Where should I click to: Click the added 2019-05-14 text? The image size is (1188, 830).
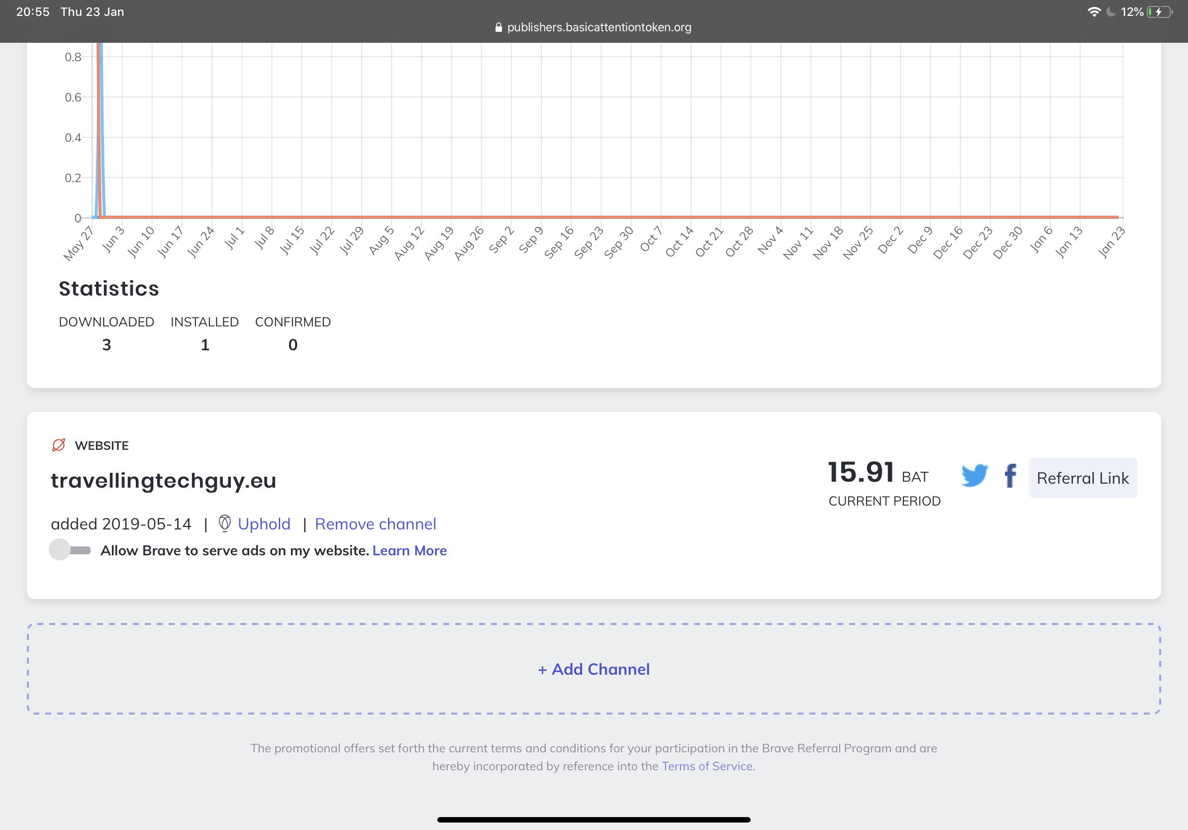point(121,523)
